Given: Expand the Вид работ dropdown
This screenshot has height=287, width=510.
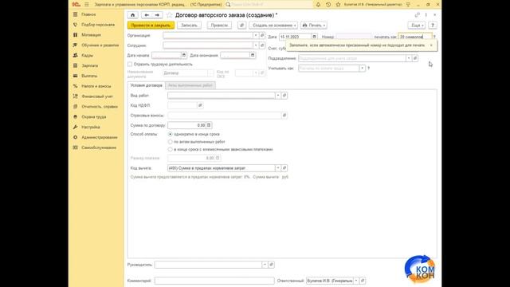Looking at the screenshot, I should [278, 96].
